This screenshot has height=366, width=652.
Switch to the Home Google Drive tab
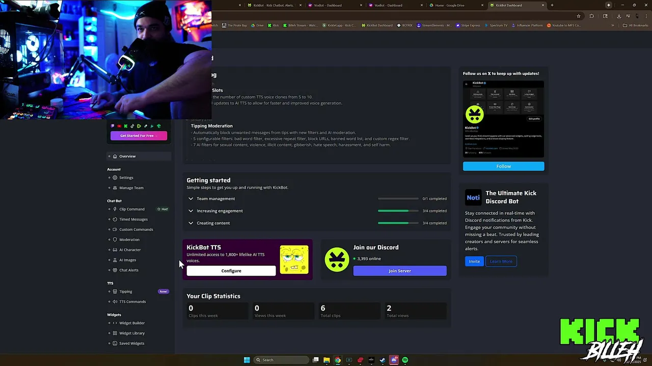pyautogui.click(x=456, y=5)
